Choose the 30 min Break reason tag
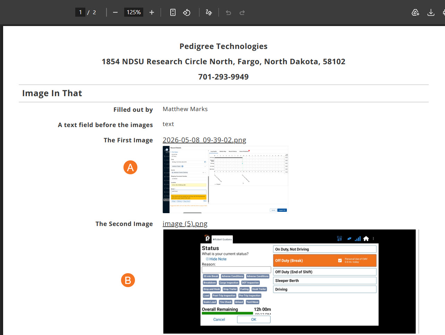This screenshot has height=335, width=445. tap(211, 276)
